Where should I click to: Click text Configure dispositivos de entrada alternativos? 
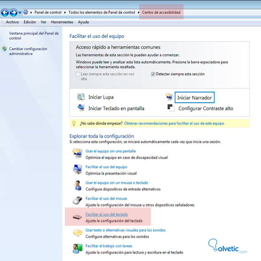(x=123, y=189)
